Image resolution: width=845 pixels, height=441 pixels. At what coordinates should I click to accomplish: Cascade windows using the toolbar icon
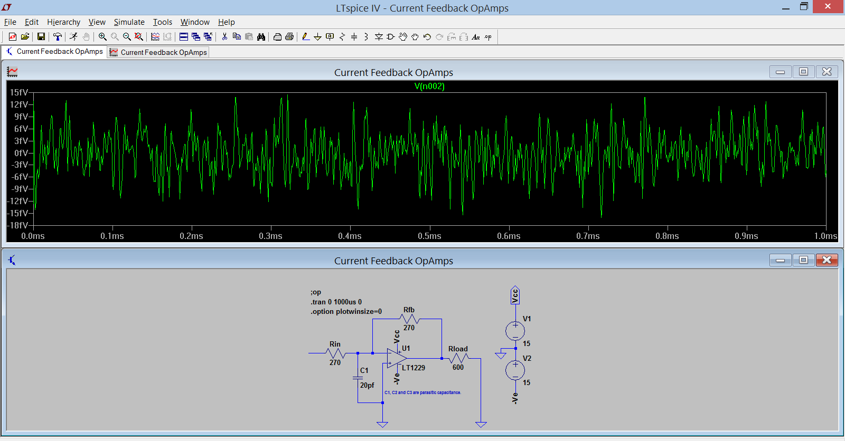point(196,37)
